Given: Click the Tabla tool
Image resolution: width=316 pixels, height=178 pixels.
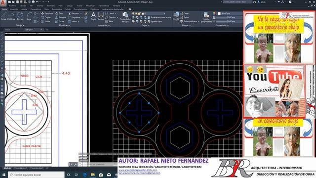Looking at the screenshot, I should (109, 21).
